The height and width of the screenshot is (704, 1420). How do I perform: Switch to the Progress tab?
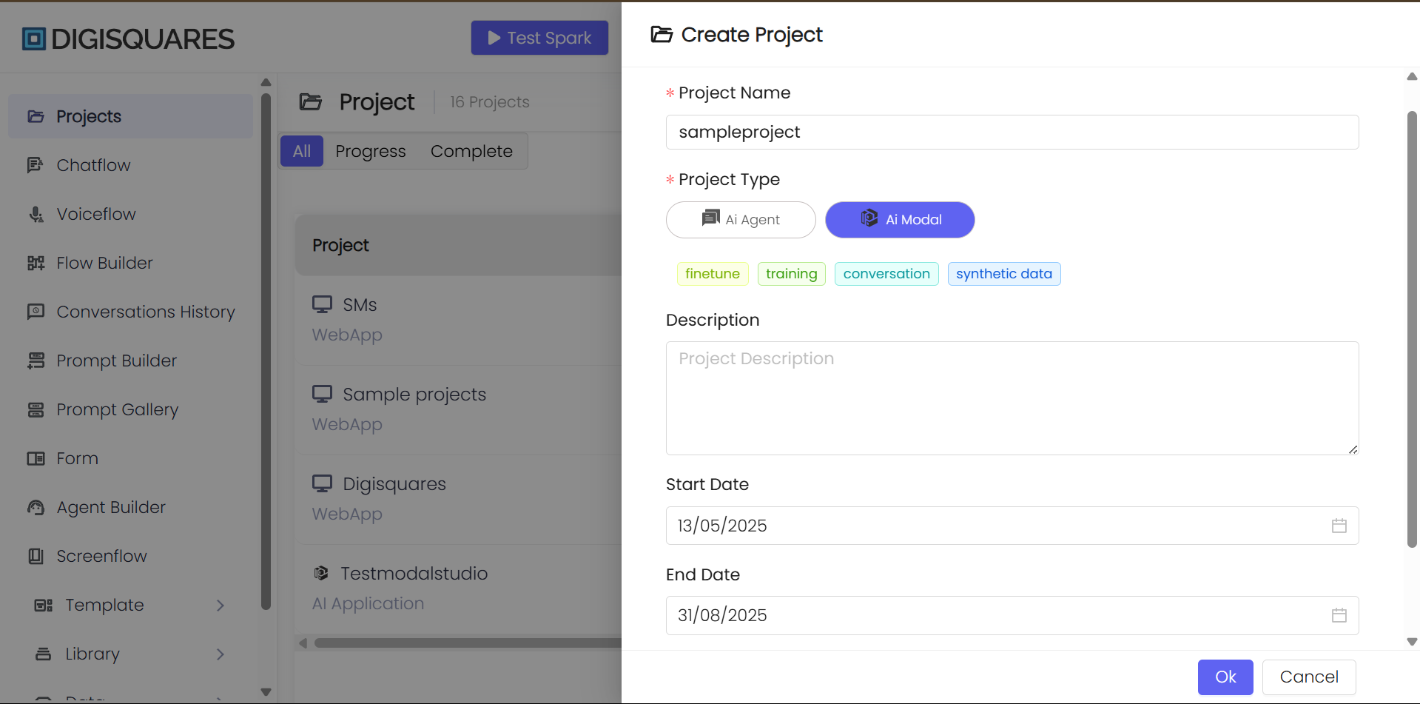[371, 151]
